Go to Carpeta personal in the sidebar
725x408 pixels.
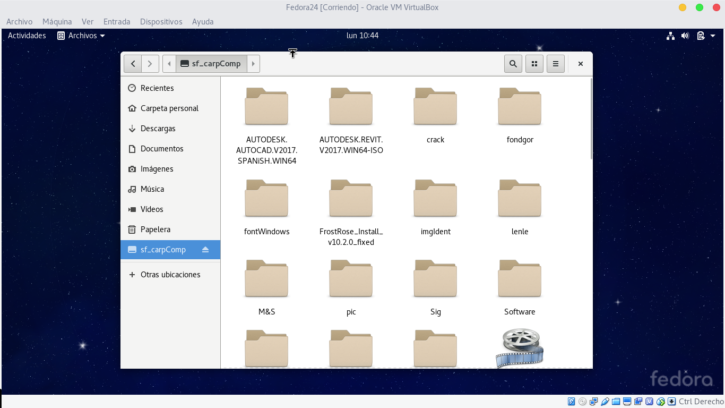coord(170,108)
